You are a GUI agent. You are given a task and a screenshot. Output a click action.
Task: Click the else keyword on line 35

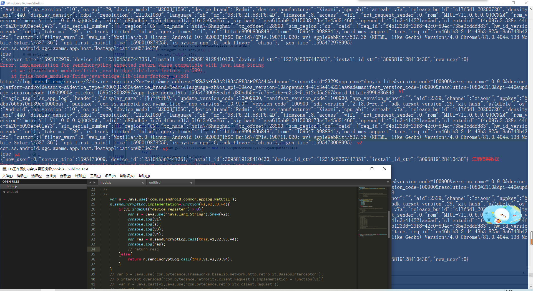[126, 254]
